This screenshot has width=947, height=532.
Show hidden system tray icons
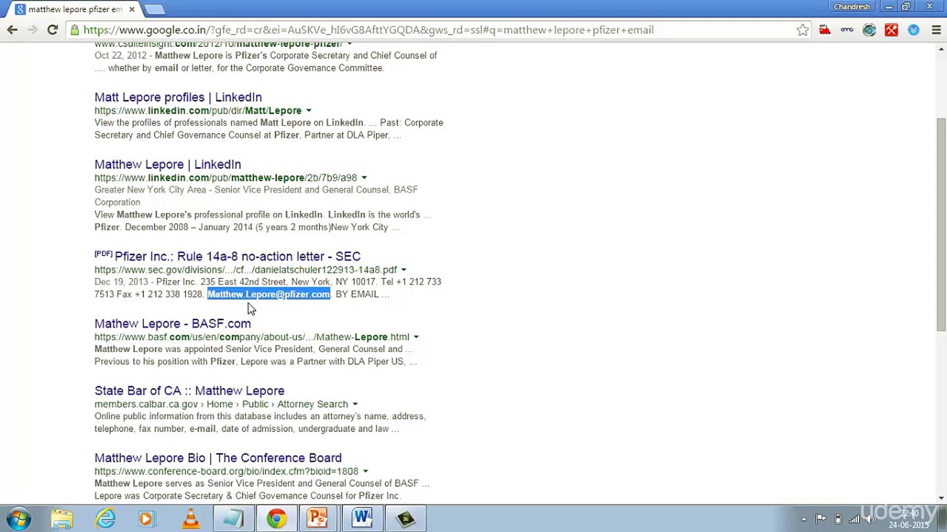point(804,519)
